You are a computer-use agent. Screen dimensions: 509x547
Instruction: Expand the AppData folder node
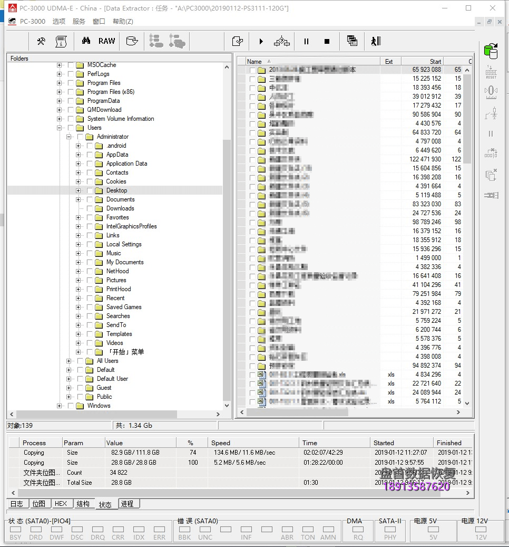tap(78, 155)
